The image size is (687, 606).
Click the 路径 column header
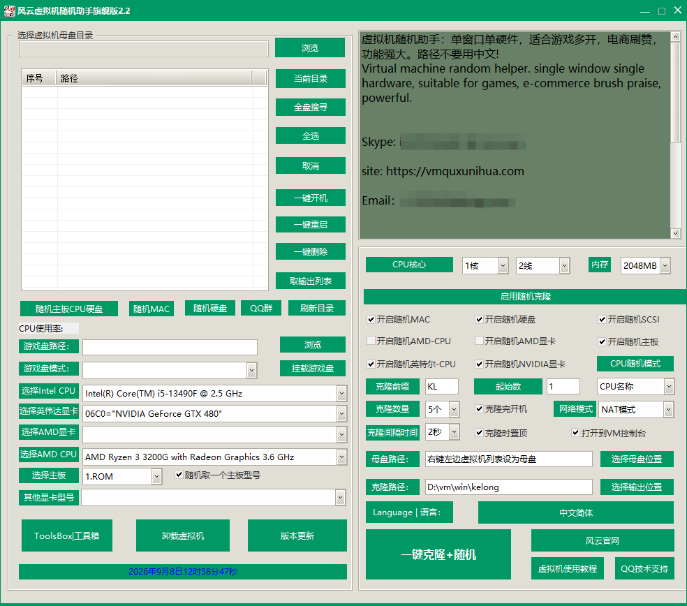coord(154,78)
